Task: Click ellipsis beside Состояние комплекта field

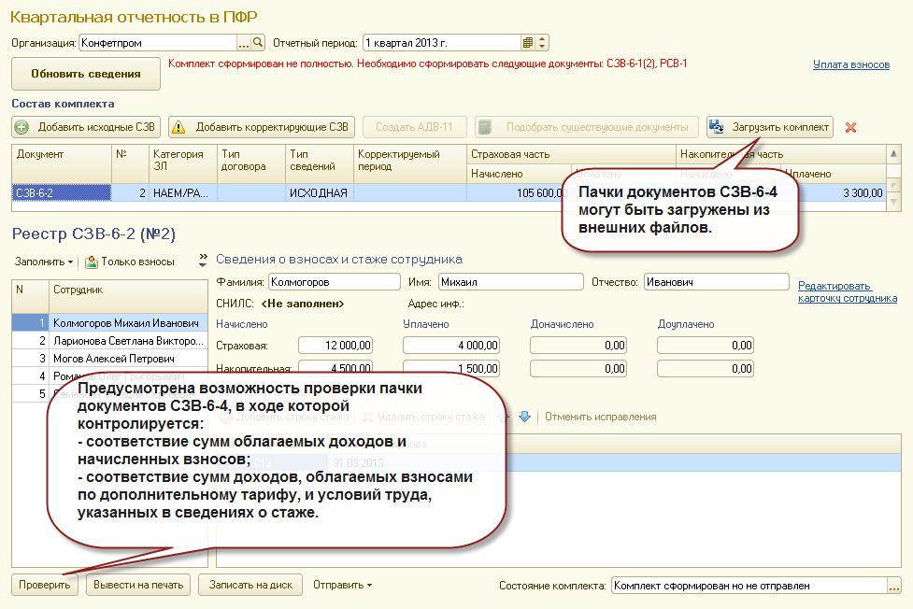Action: click(893, 586)
